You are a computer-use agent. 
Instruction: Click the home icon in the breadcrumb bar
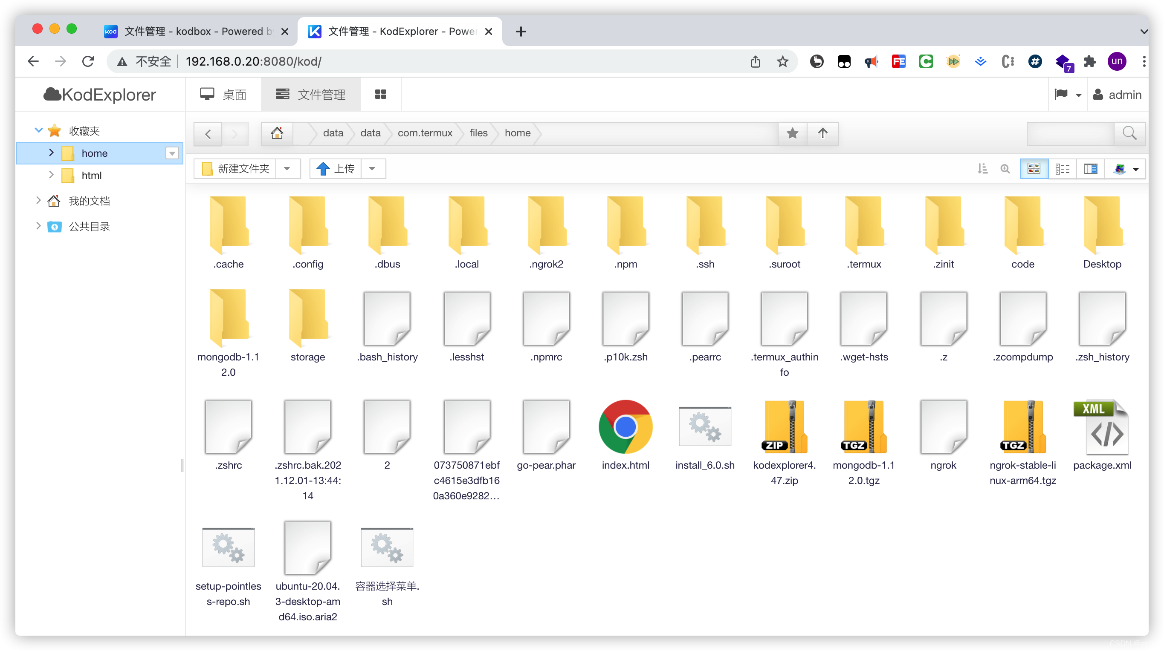point(277,133)
